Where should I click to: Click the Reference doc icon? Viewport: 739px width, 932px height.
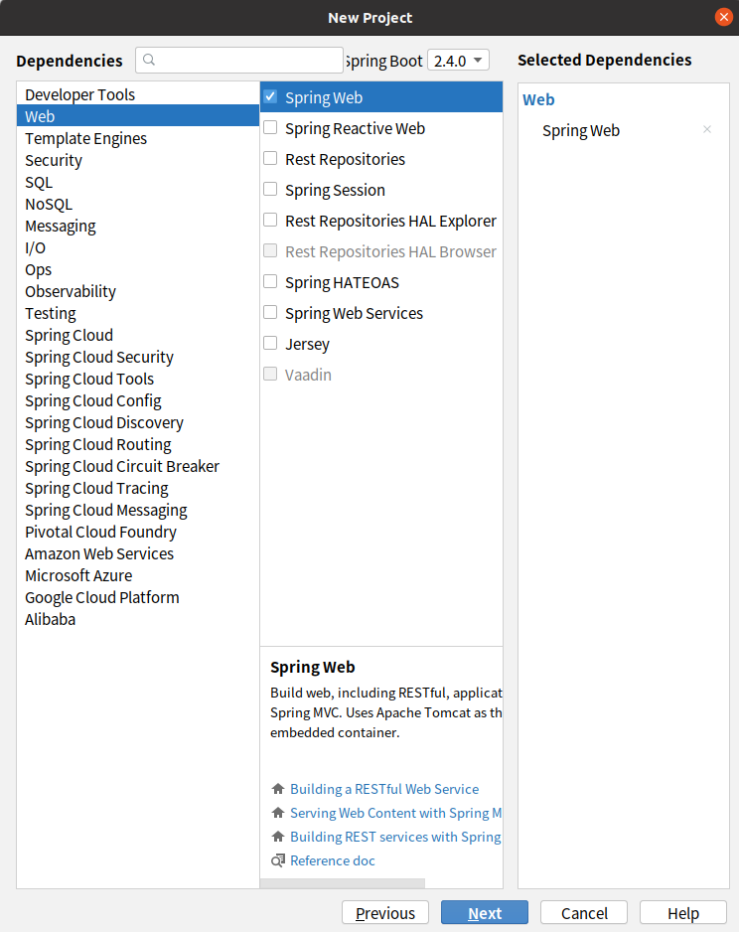click(277, 860)
